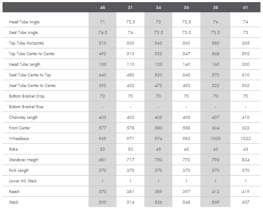The height and width of the screenshot is (210, 263).
Task: Click the Standover Height value 750
Action: 158,160
